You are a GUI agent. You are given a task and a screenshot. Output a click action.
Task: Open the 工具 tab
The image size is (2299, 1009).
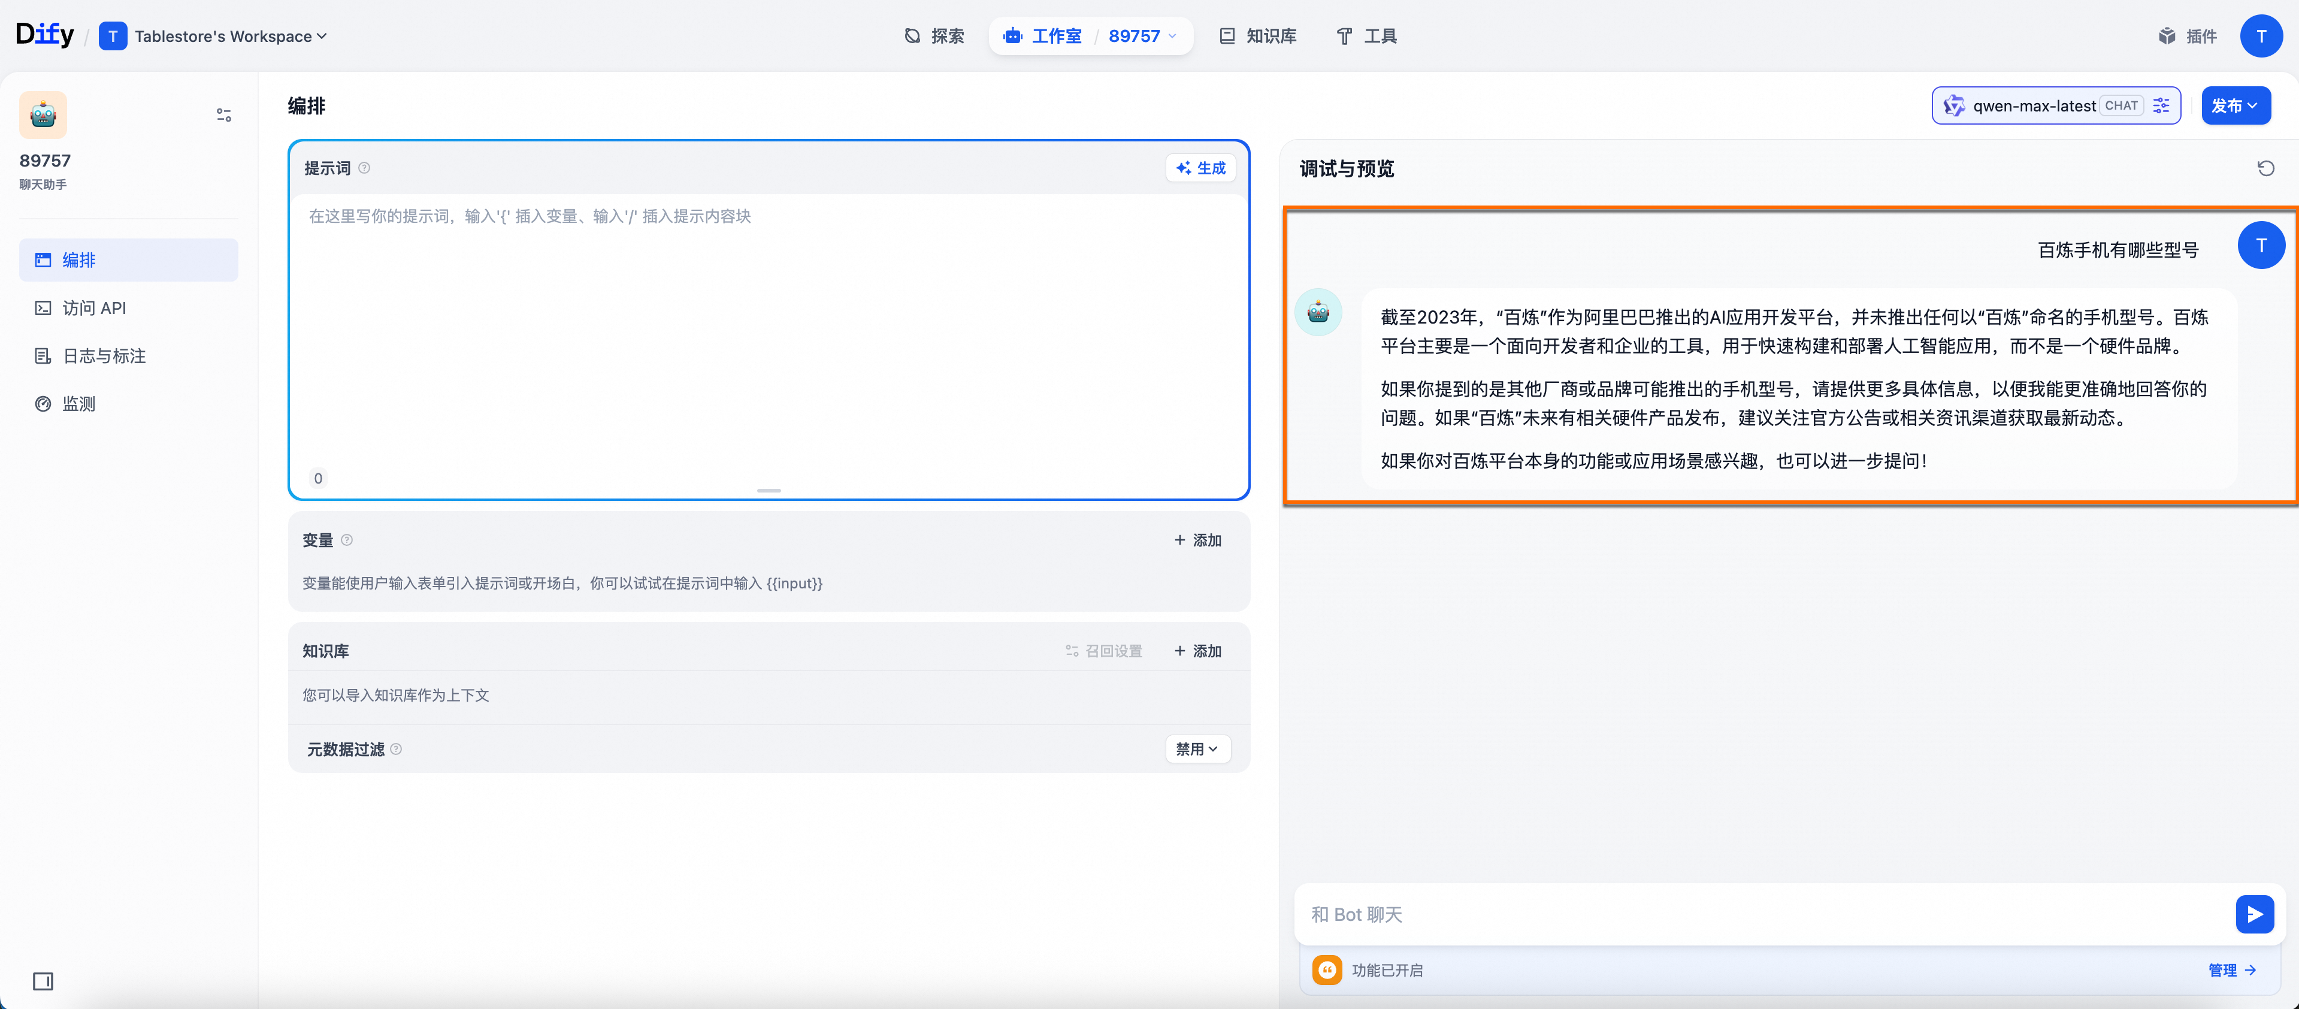[1366, 36]
